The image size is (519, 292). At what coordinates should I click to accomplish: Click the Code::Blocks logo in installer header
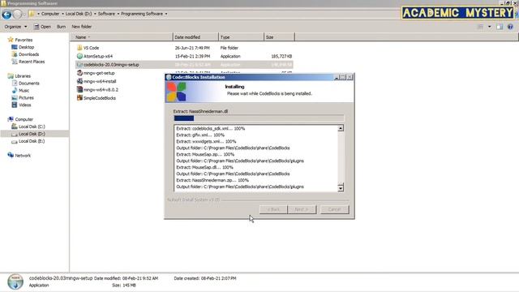(x=176, y=92)
